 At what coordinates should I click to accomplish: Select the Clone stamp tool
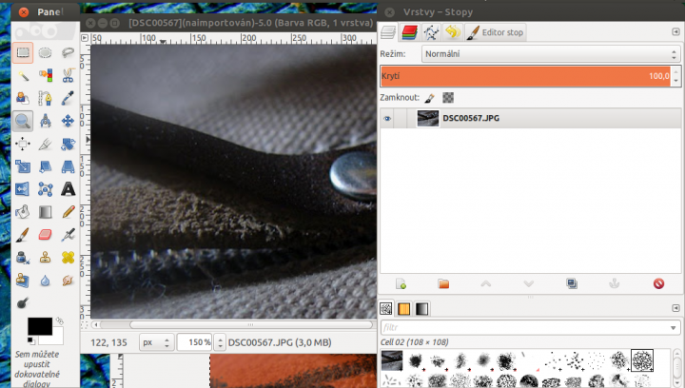point(45,258)
